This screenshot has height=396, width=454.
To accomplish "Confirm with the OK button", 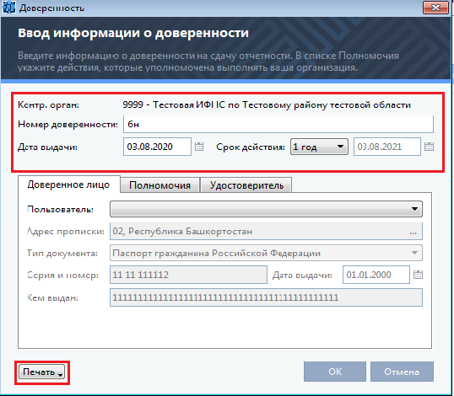I will 335,372.
